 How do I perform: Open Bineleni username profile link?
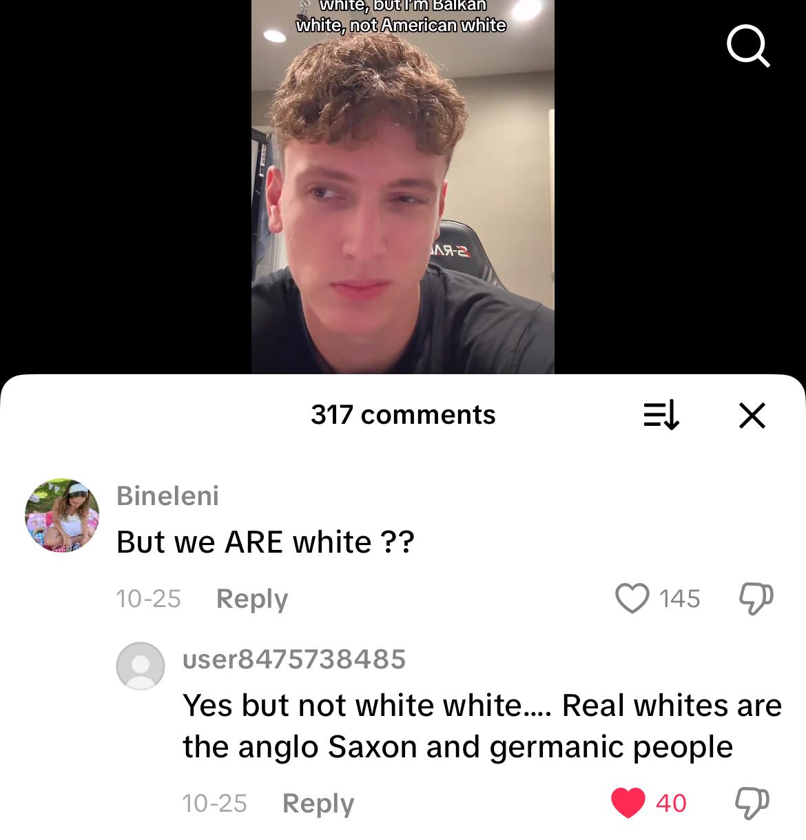point(167,495)
